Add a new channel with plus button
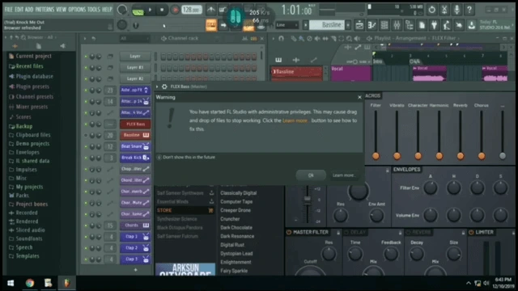 (x=135, y=270)
